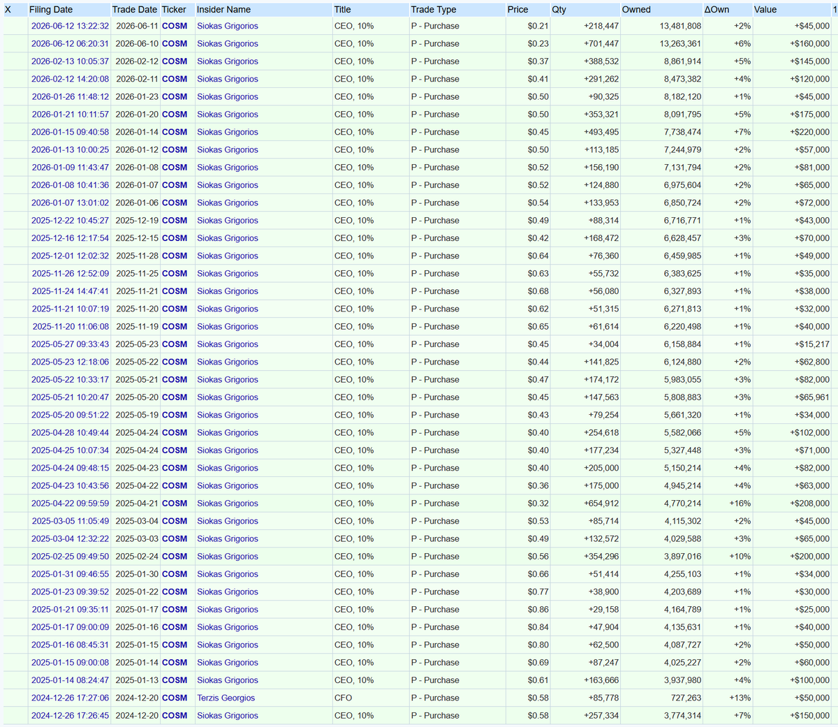Screen dimensions: 838x727
Task: Select value cell +$208,000
Action: click(x=810, y=504)
